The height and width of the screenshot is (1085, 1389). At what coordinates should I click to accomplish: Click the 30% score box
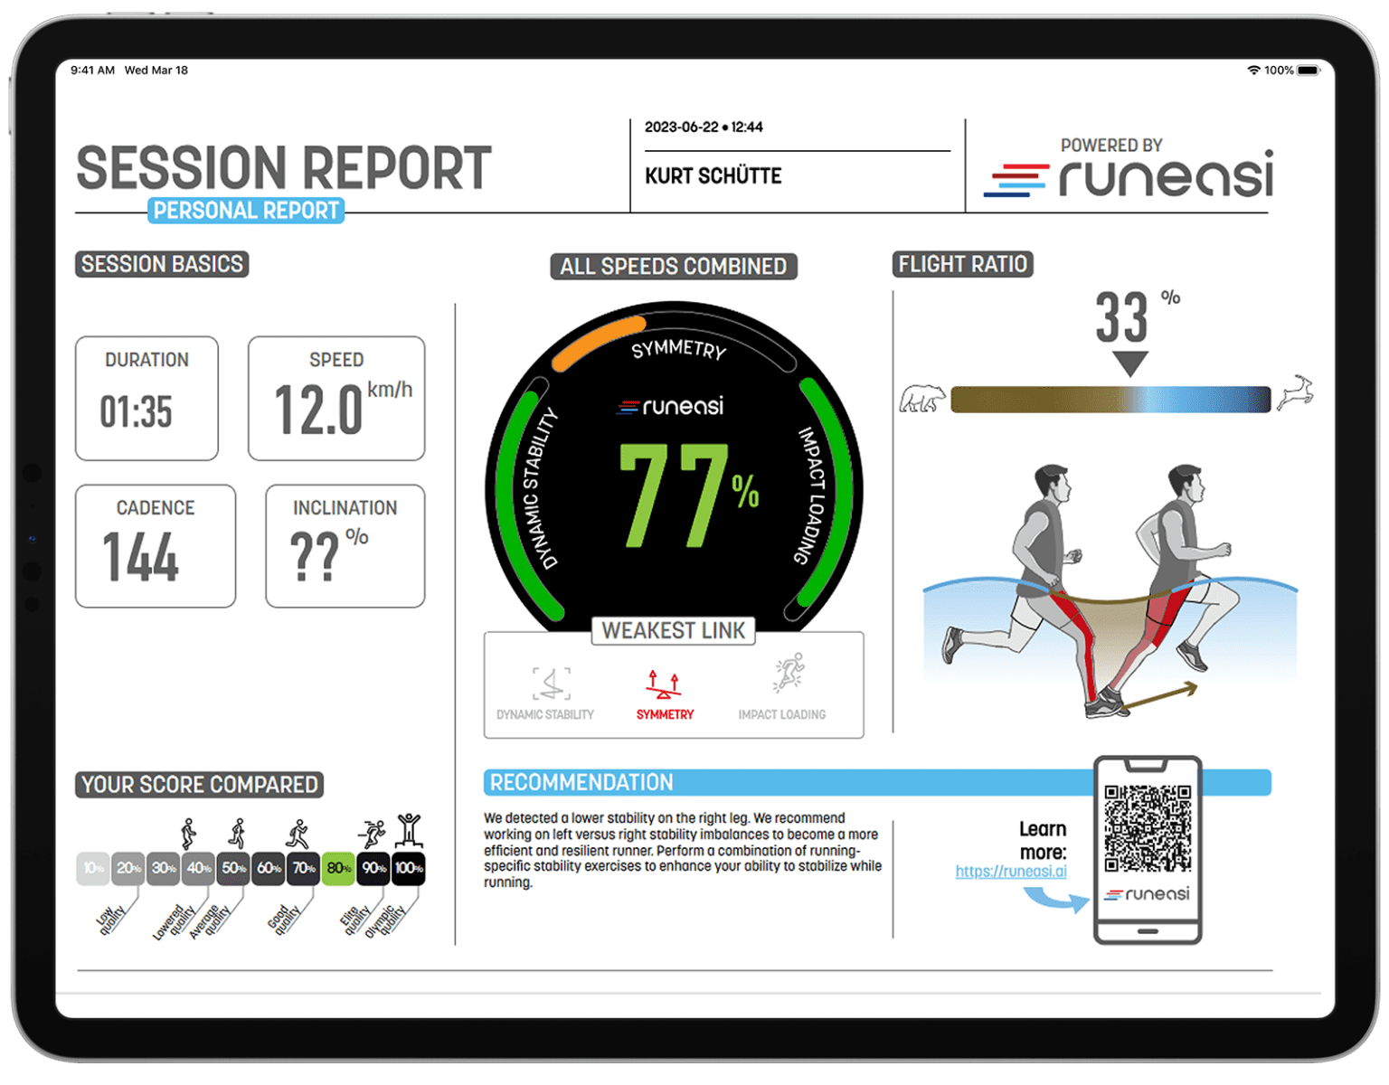pyautogui.click(x=164, y=868)
